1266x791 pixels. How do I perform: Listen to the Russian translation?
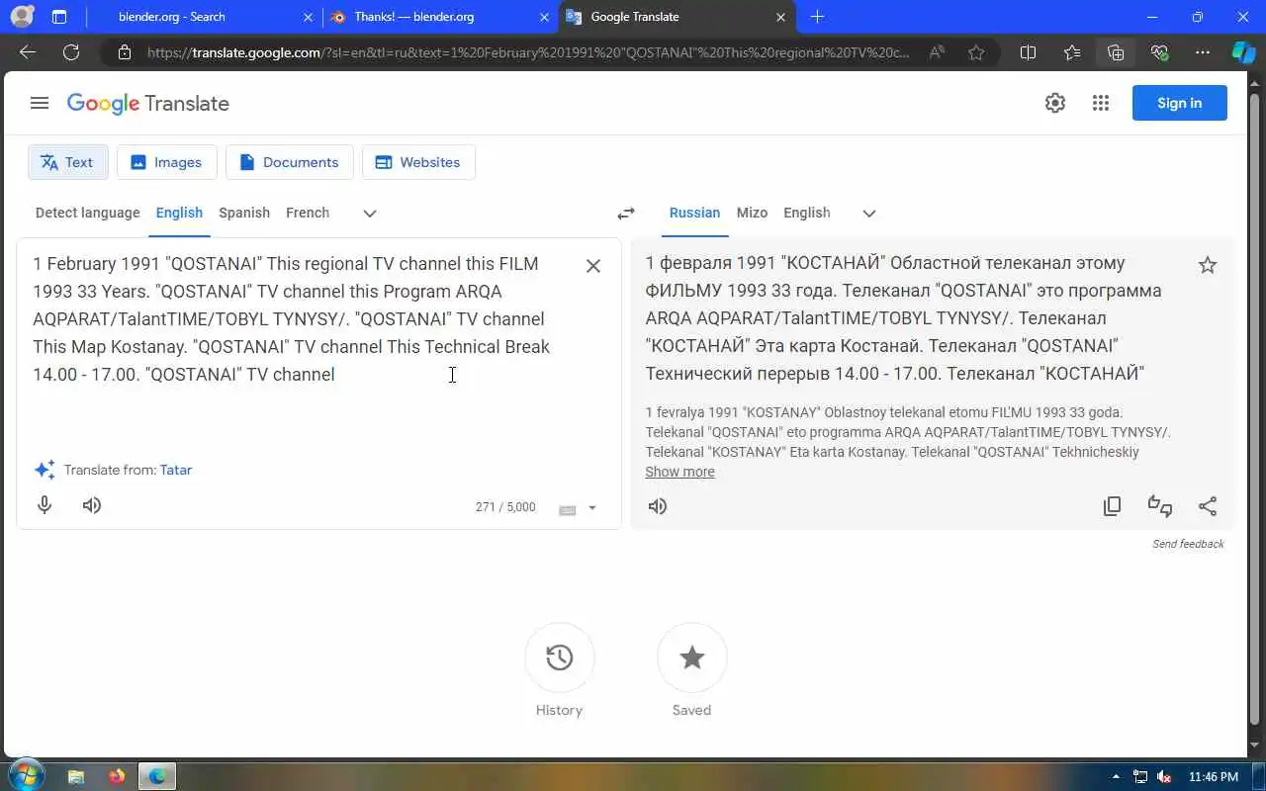(658, 506)
